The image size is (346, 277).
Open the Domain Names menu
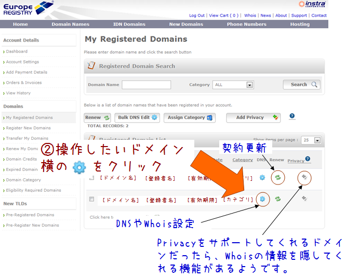pyautogui.click(x=70, y=24)
